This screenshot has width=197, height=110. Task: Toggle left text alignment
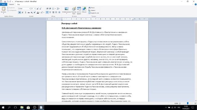pos(47,12)
